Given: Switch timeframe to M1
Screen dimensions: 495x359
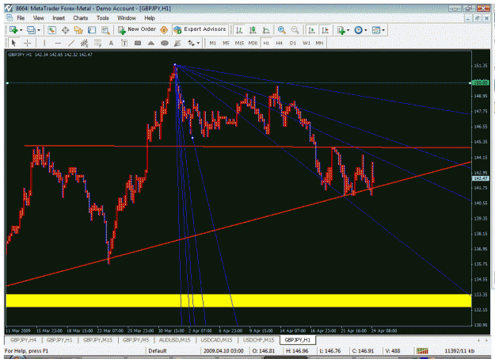Looking at the screenshot, I should click(213, 43).
